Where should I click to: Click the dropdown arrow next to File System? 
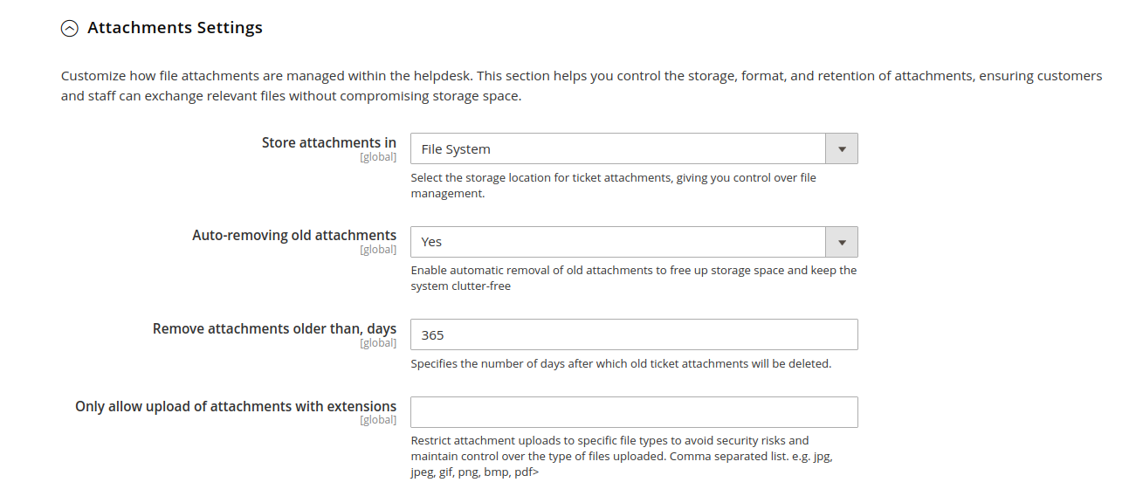tap(841, 148)
